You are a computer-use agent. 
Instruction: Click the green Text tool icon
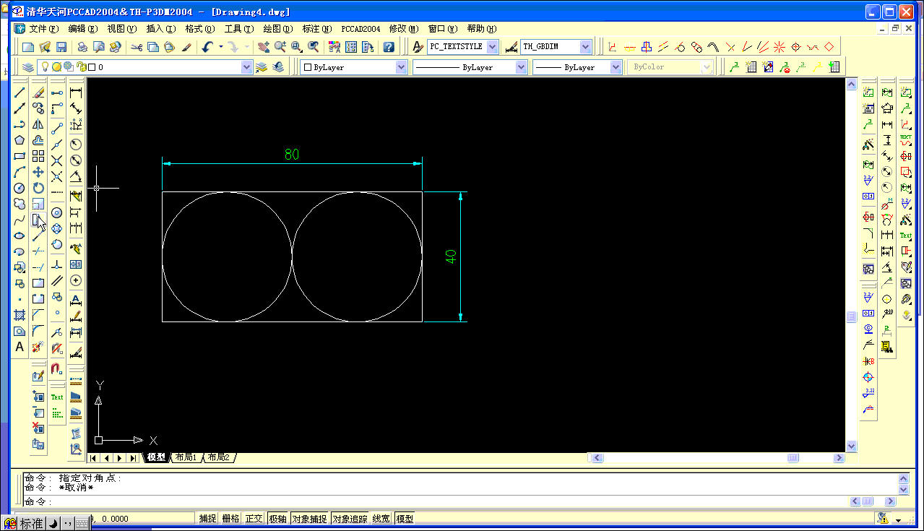click(57, 397)
